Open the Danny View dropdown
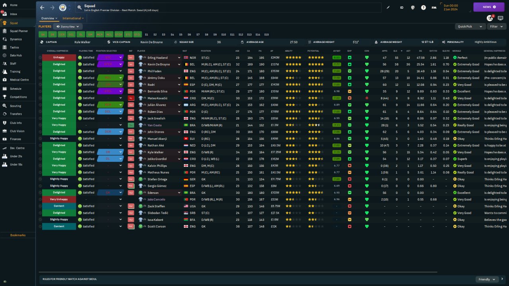The height and width of the screenshot is (286, 509). coord(68,27)
